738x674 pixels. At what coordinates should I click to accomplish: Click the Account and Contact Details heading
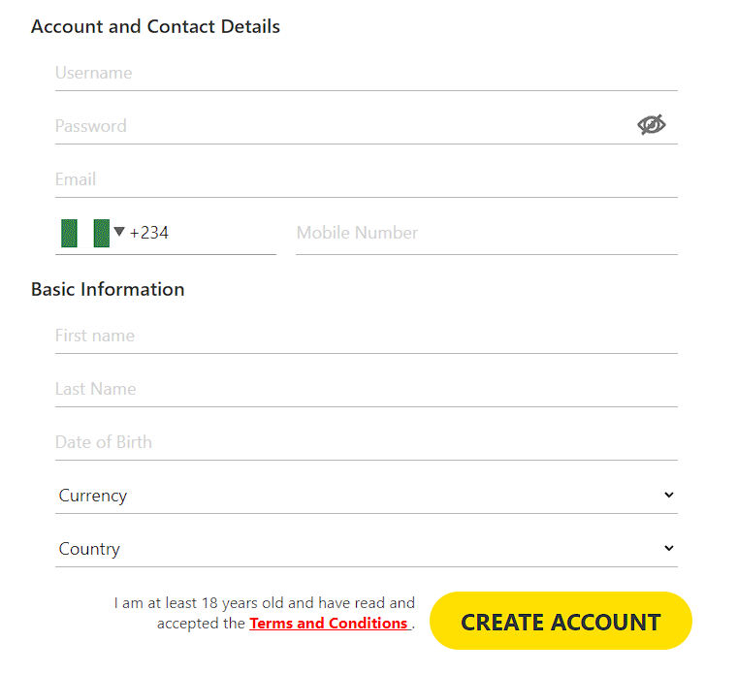[x=155, y=27]
